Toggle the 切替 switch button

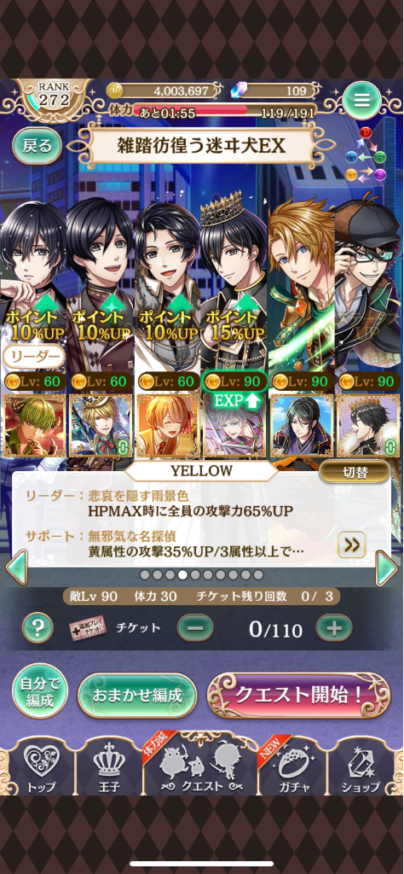(355, 471)
